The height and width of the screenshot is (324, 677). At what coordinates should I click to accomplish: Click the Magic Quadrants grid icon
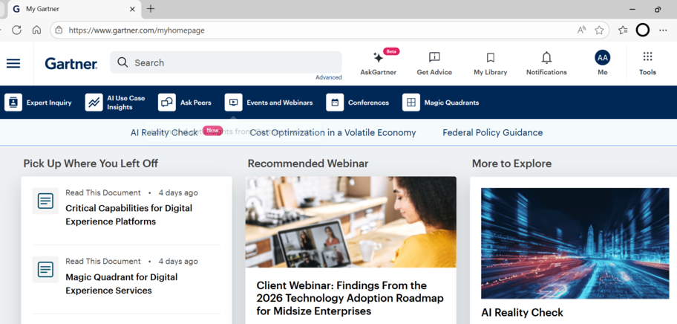point(411,103)
